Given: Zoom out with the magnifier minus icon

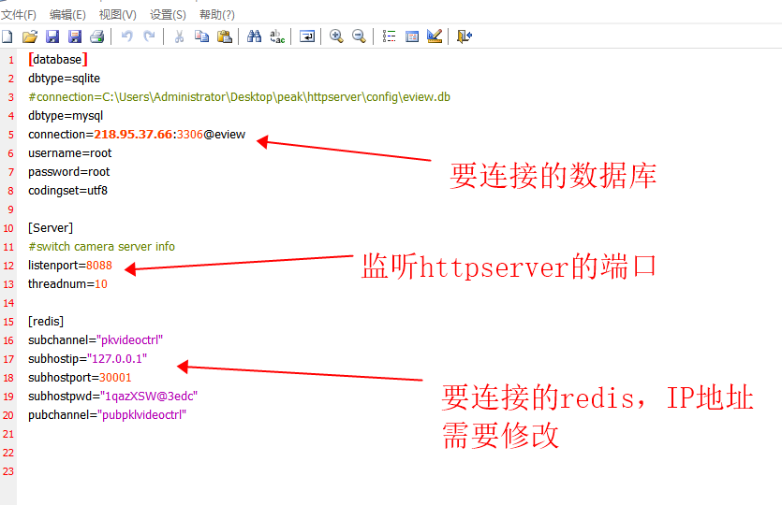Looking at the screenshot, I should point(359,36).
